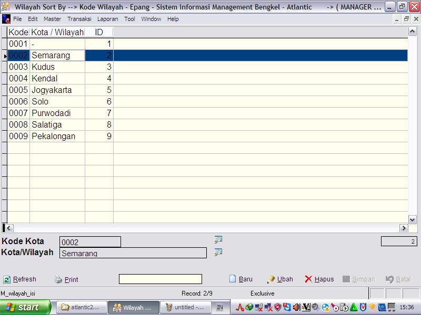Select the Pekalongan row in grid
The image size is (421, 315).
click(x=53, y=136)
